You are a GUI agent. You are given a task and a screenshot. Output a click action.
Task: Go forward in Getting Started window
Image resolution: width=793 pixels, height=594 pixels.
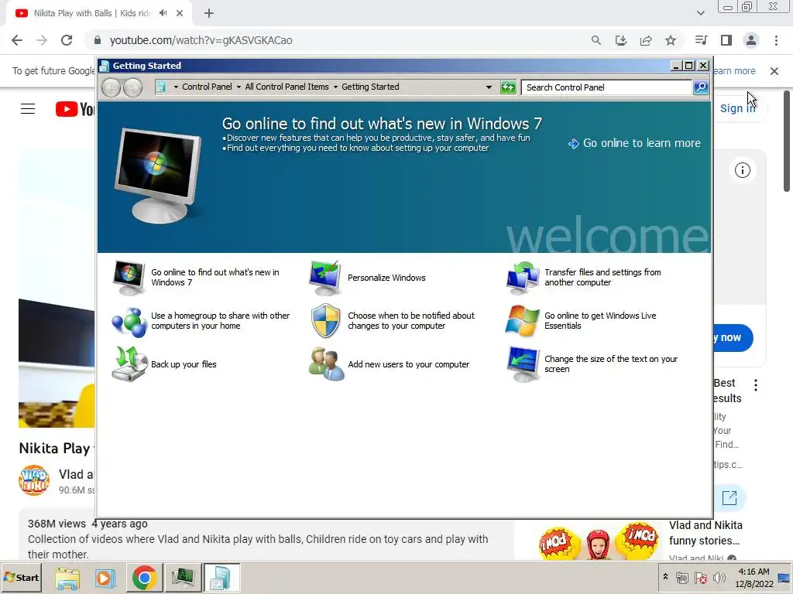[132, 87]
